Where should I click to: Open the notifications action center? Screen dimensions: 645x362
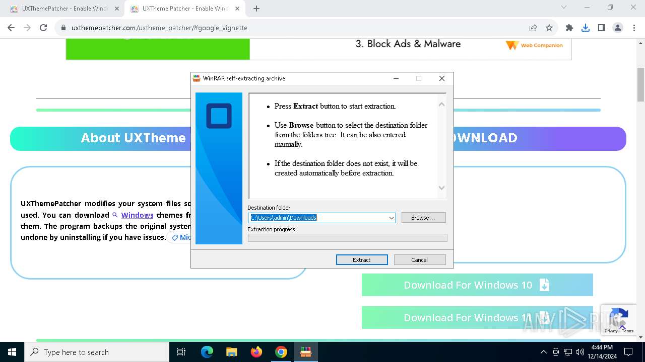628,352
